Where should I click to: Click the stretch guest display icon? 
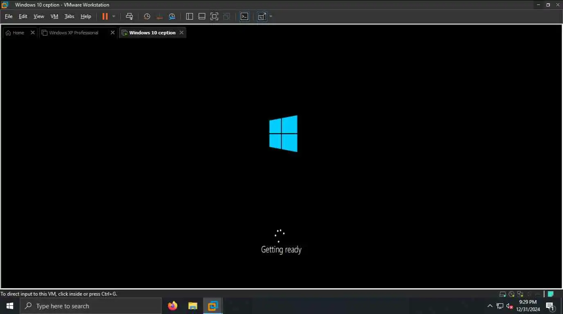[x=262, y=16]
